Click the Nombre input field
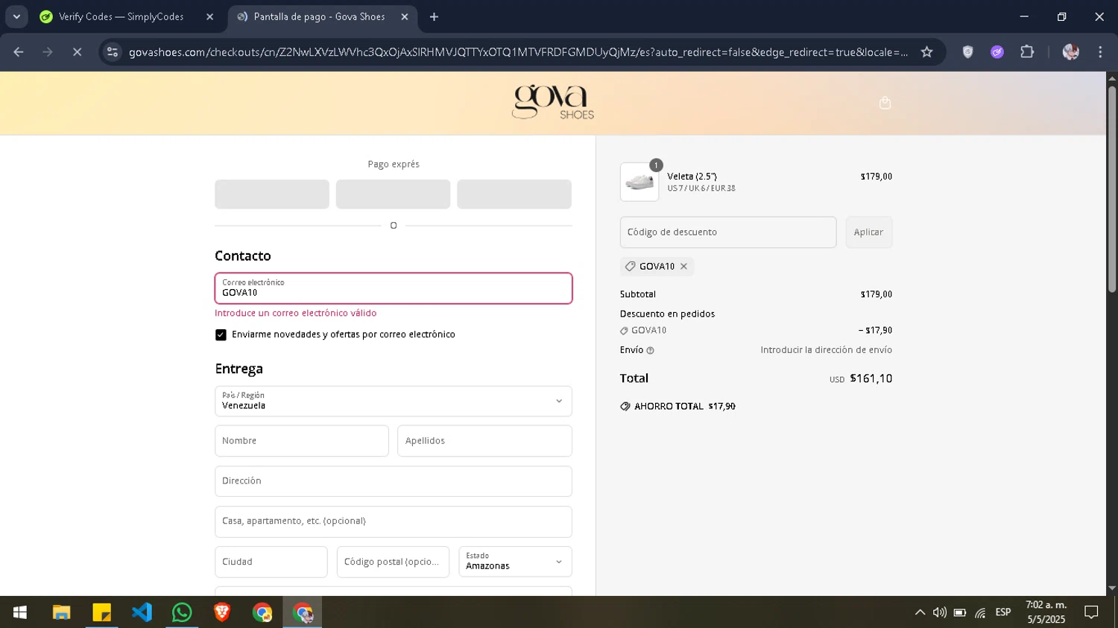The height and width of the screenshot is (628, 1118). (302, 441)
